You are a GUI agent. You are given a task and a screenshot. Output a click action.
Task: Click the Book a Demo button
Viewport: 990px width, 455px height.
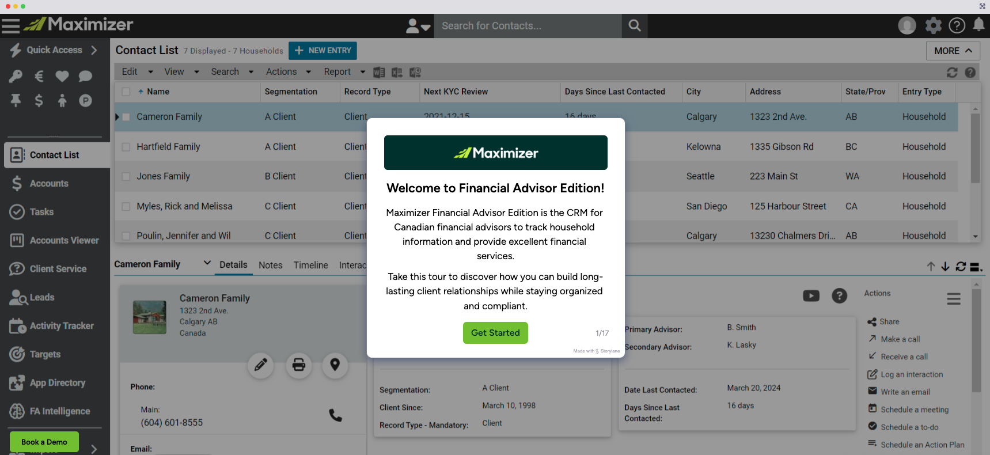point(44,442)
